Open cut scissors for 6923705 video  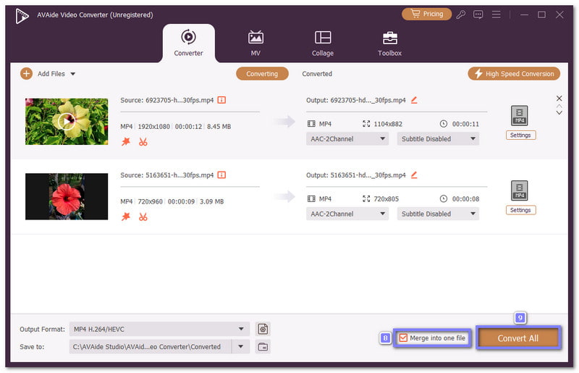[143, 141]
